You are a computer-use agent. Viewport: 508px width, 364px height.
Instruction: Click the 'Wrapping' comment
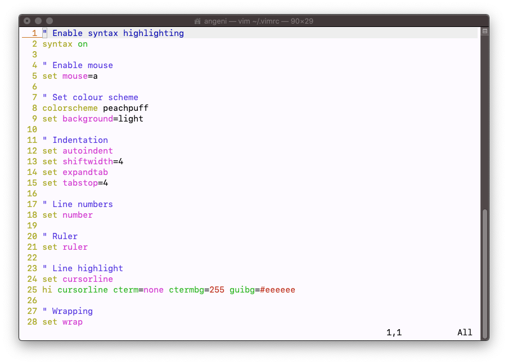coord(68,312)
